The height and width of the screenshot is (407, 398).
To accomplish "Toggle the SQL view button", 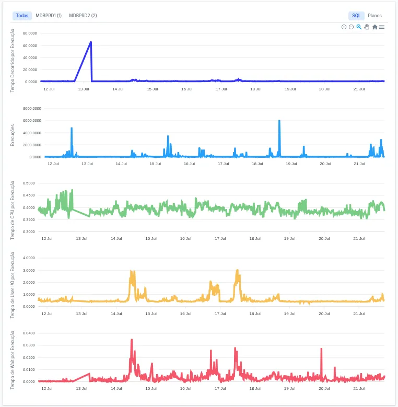I will pyautogui.click(x=356, y=16).
